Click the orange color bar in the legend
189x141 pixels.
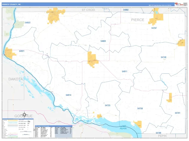pos(13,120)
